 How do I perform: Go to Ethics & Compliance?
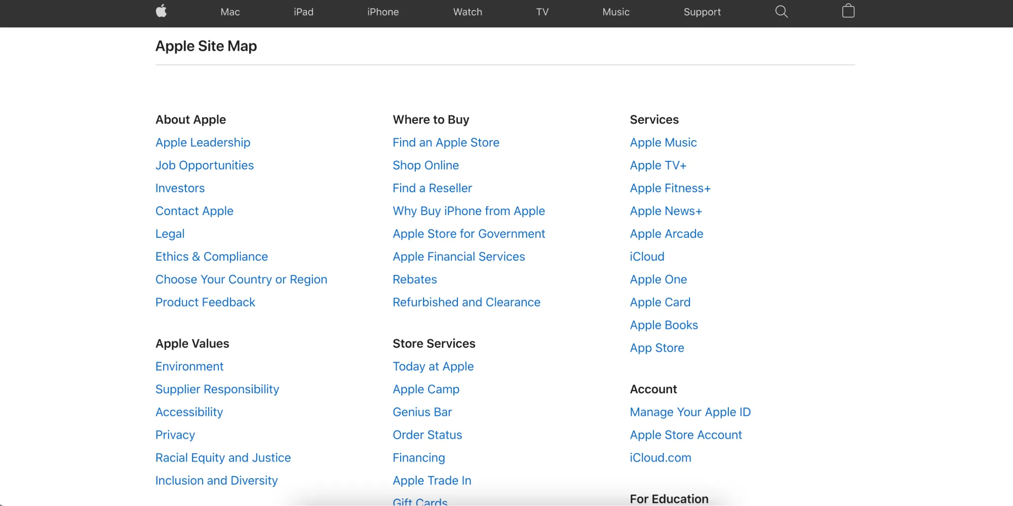pos(212,257)
